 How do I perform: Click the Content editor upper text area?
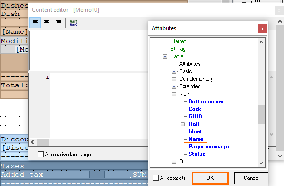89,50
